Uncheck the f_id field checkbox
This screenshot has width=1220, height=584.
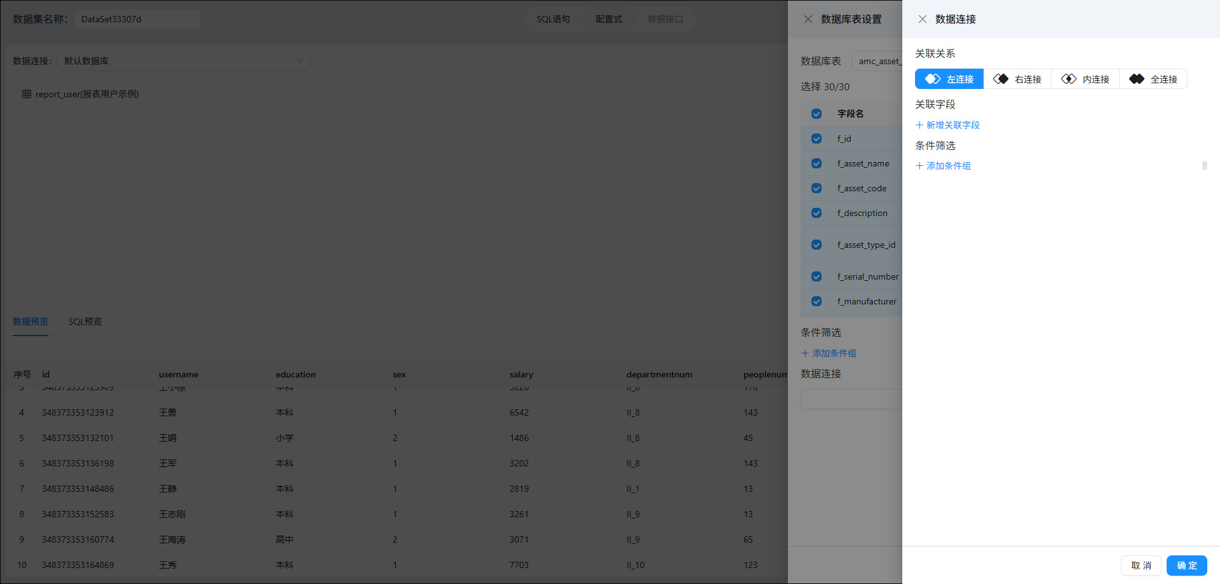pos(817,139)
